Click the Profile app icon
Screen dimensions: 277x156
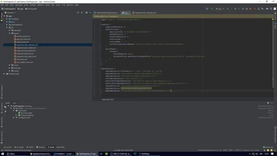click(x=243, y=9)
